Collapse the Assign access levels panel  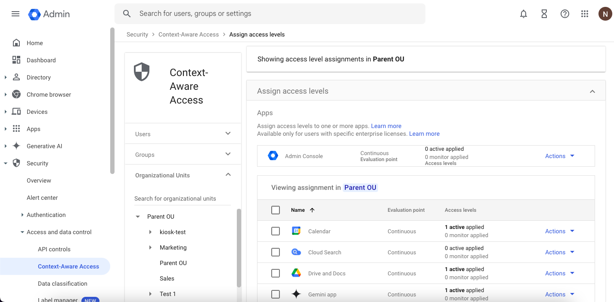[592, 91]
